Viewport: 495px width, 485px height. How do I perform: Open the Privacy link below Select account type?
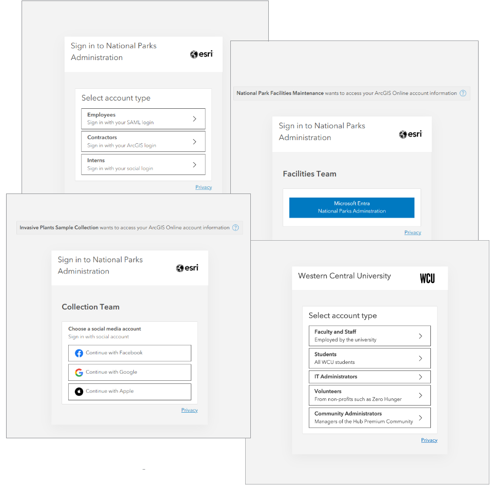click(204, 187)
